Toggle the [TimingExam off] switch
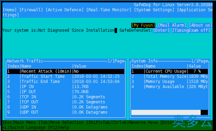 191,30
